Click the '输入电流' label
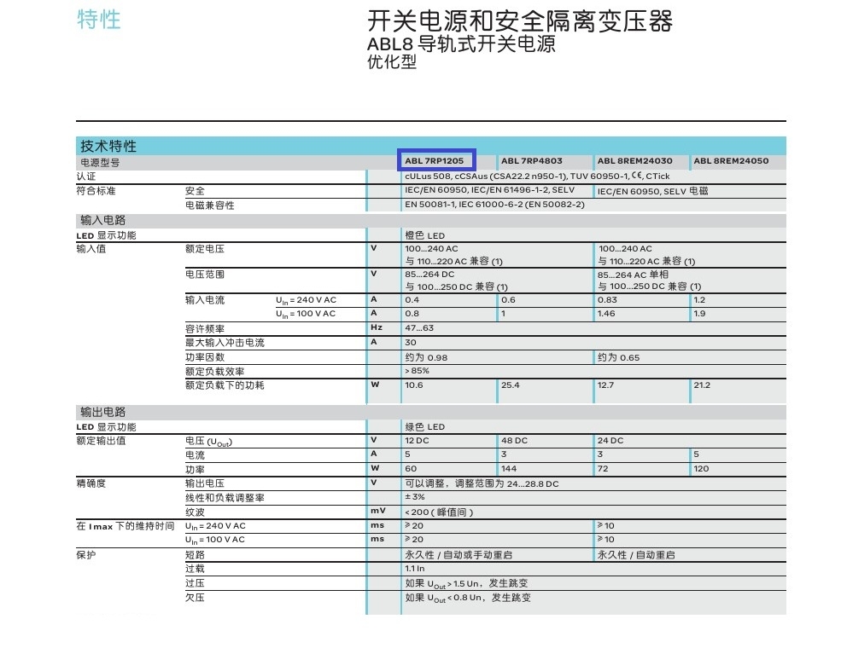The height and width of the screenshot is (648, 847). (x=205, y=300)
